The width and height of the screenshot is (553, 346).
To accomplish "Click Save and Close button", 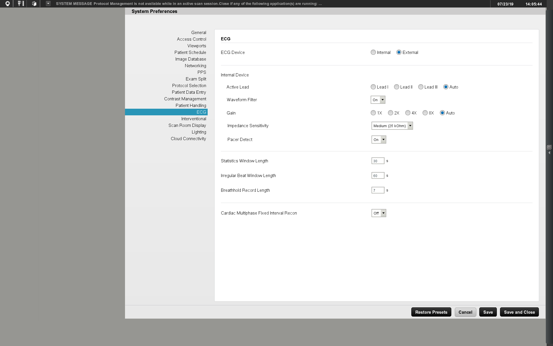I will point(519,312).
